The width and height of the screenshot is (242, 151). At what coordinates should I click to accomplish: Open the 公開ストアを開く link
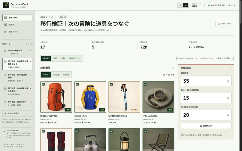click(225, 58)
